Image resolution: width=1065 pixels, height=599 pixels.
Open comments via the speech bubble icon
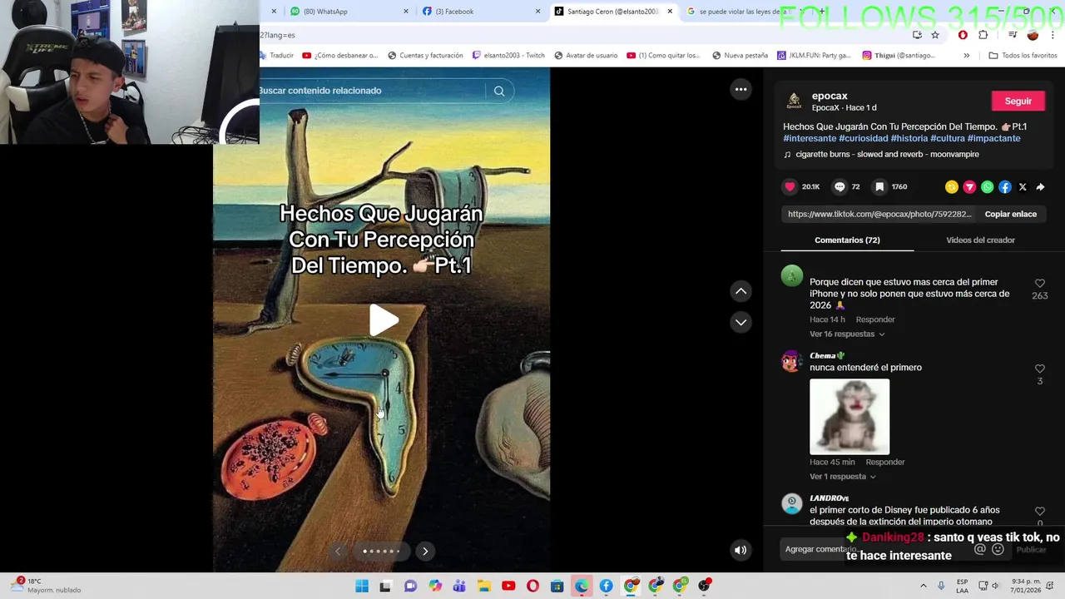point(840,187)
